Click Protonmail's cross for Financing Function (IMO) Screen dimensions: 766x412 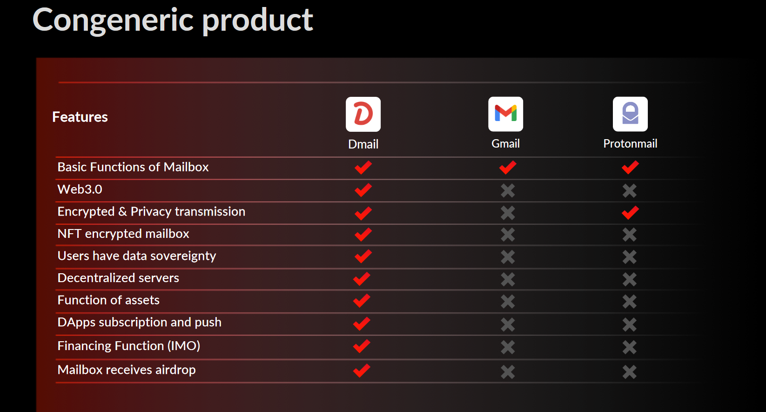(x=630, y=347)
